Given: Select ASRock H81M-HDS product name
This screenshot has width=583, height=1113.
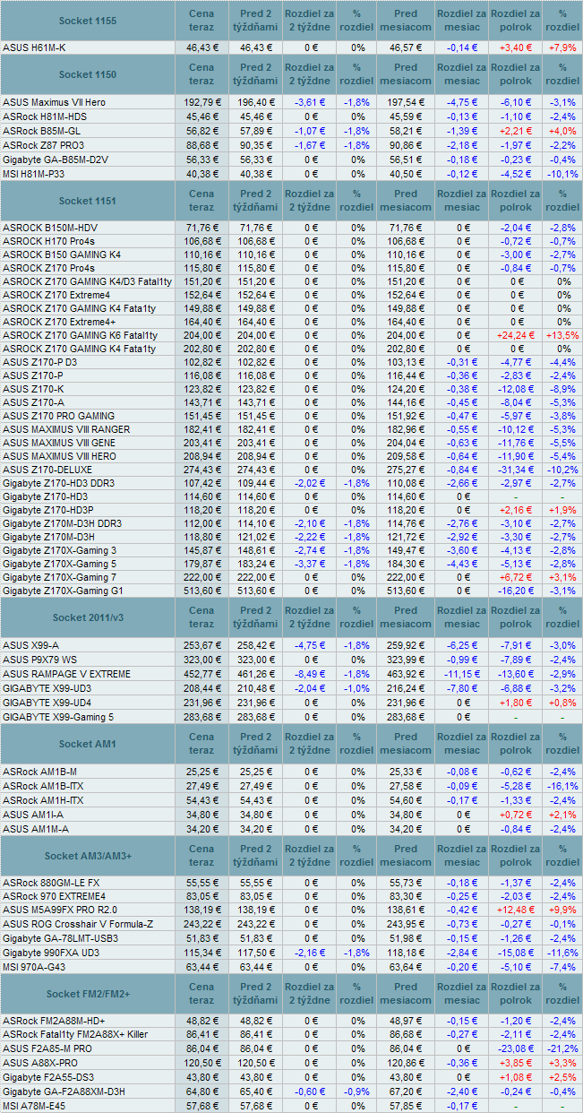Looking at the screenshot, I should (x=45, y=116).
